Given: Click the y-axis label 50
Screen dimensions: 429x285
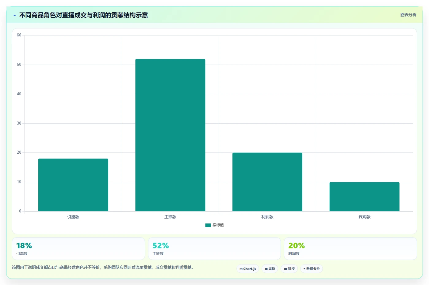Looking at the screenshot, I should click(x=19, y=65).
